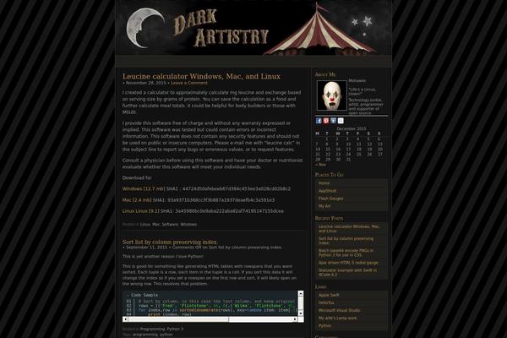
Task: Follow the Leave a Comment link
Action: tap(189, 83)
